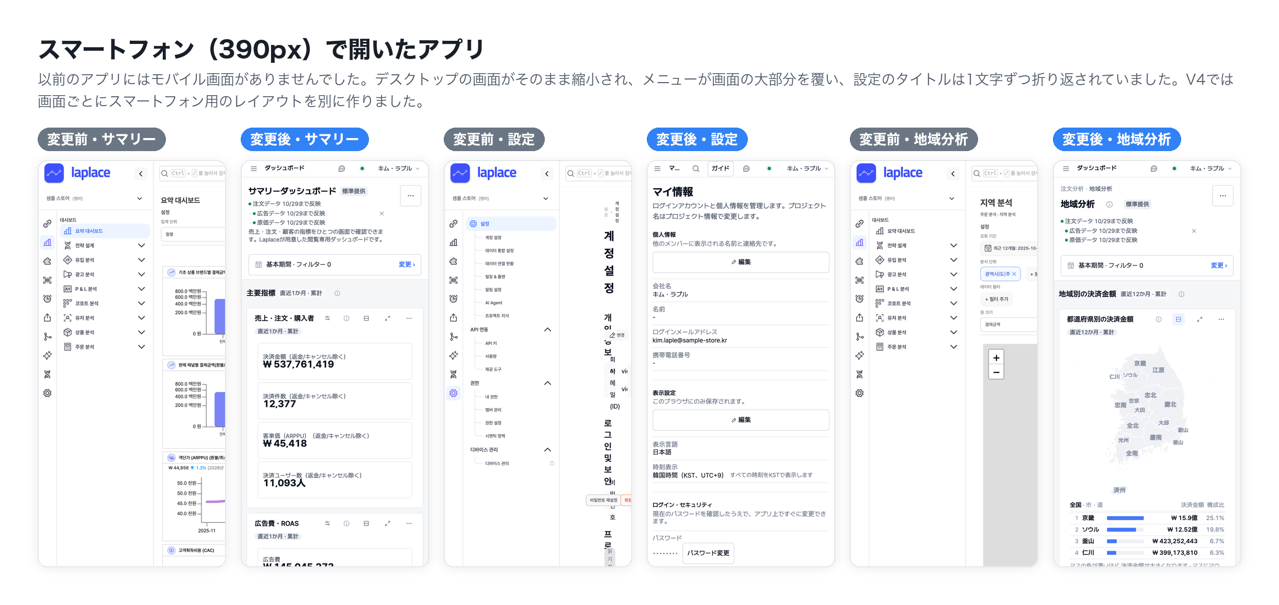Select 멤버 관리 in settings tree
1279x605 pixels.
(x=493, y=410)
